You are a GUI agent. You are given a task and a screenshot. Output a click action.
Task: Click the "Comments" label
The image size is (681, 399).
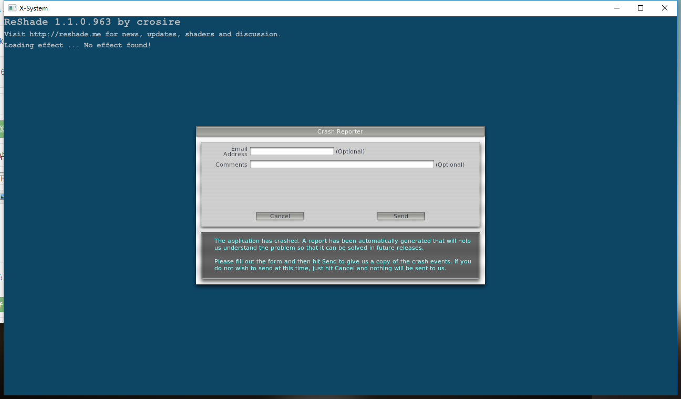[231, 165]
